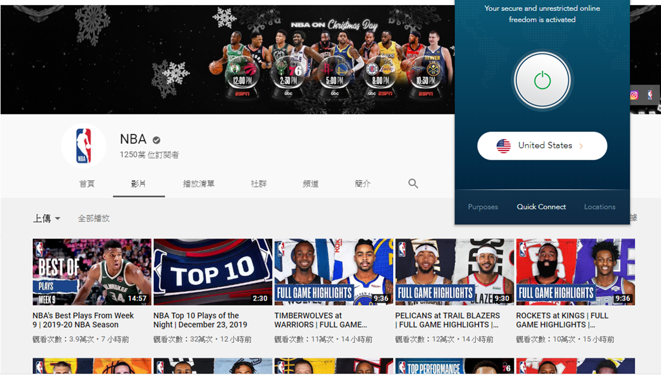Click the NBA logo link beside Instagram

(649, 95)
